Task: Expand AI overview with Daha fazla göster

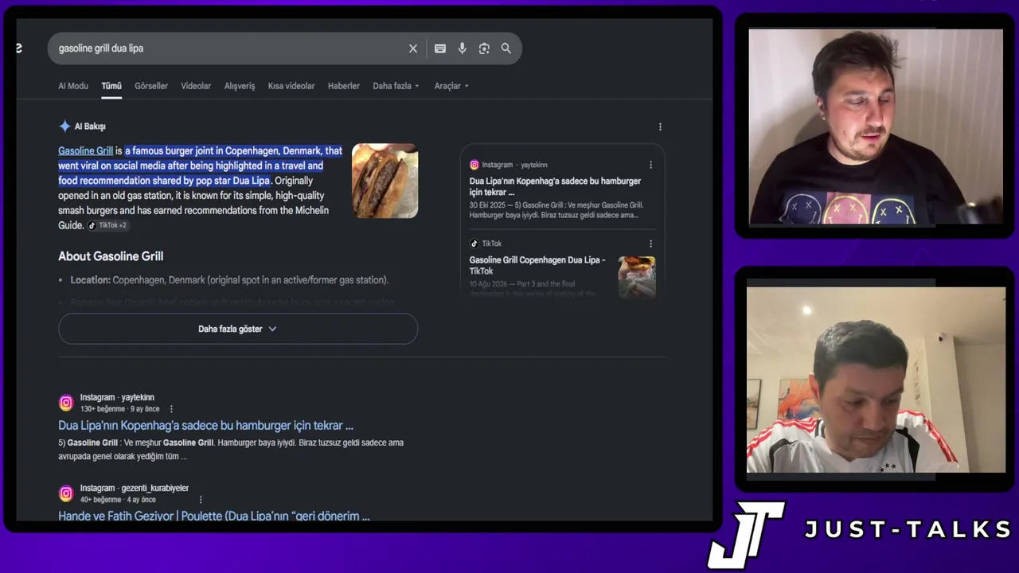Action: [x=238, y=329]
